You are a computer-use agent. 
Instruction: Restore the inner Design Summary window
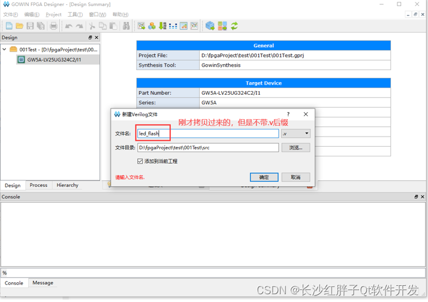pyautogui.click(x=415, y=14)
